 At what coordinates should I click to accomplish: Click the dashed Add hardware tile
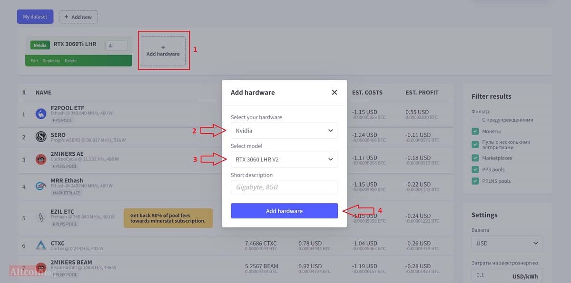[163, 51]
